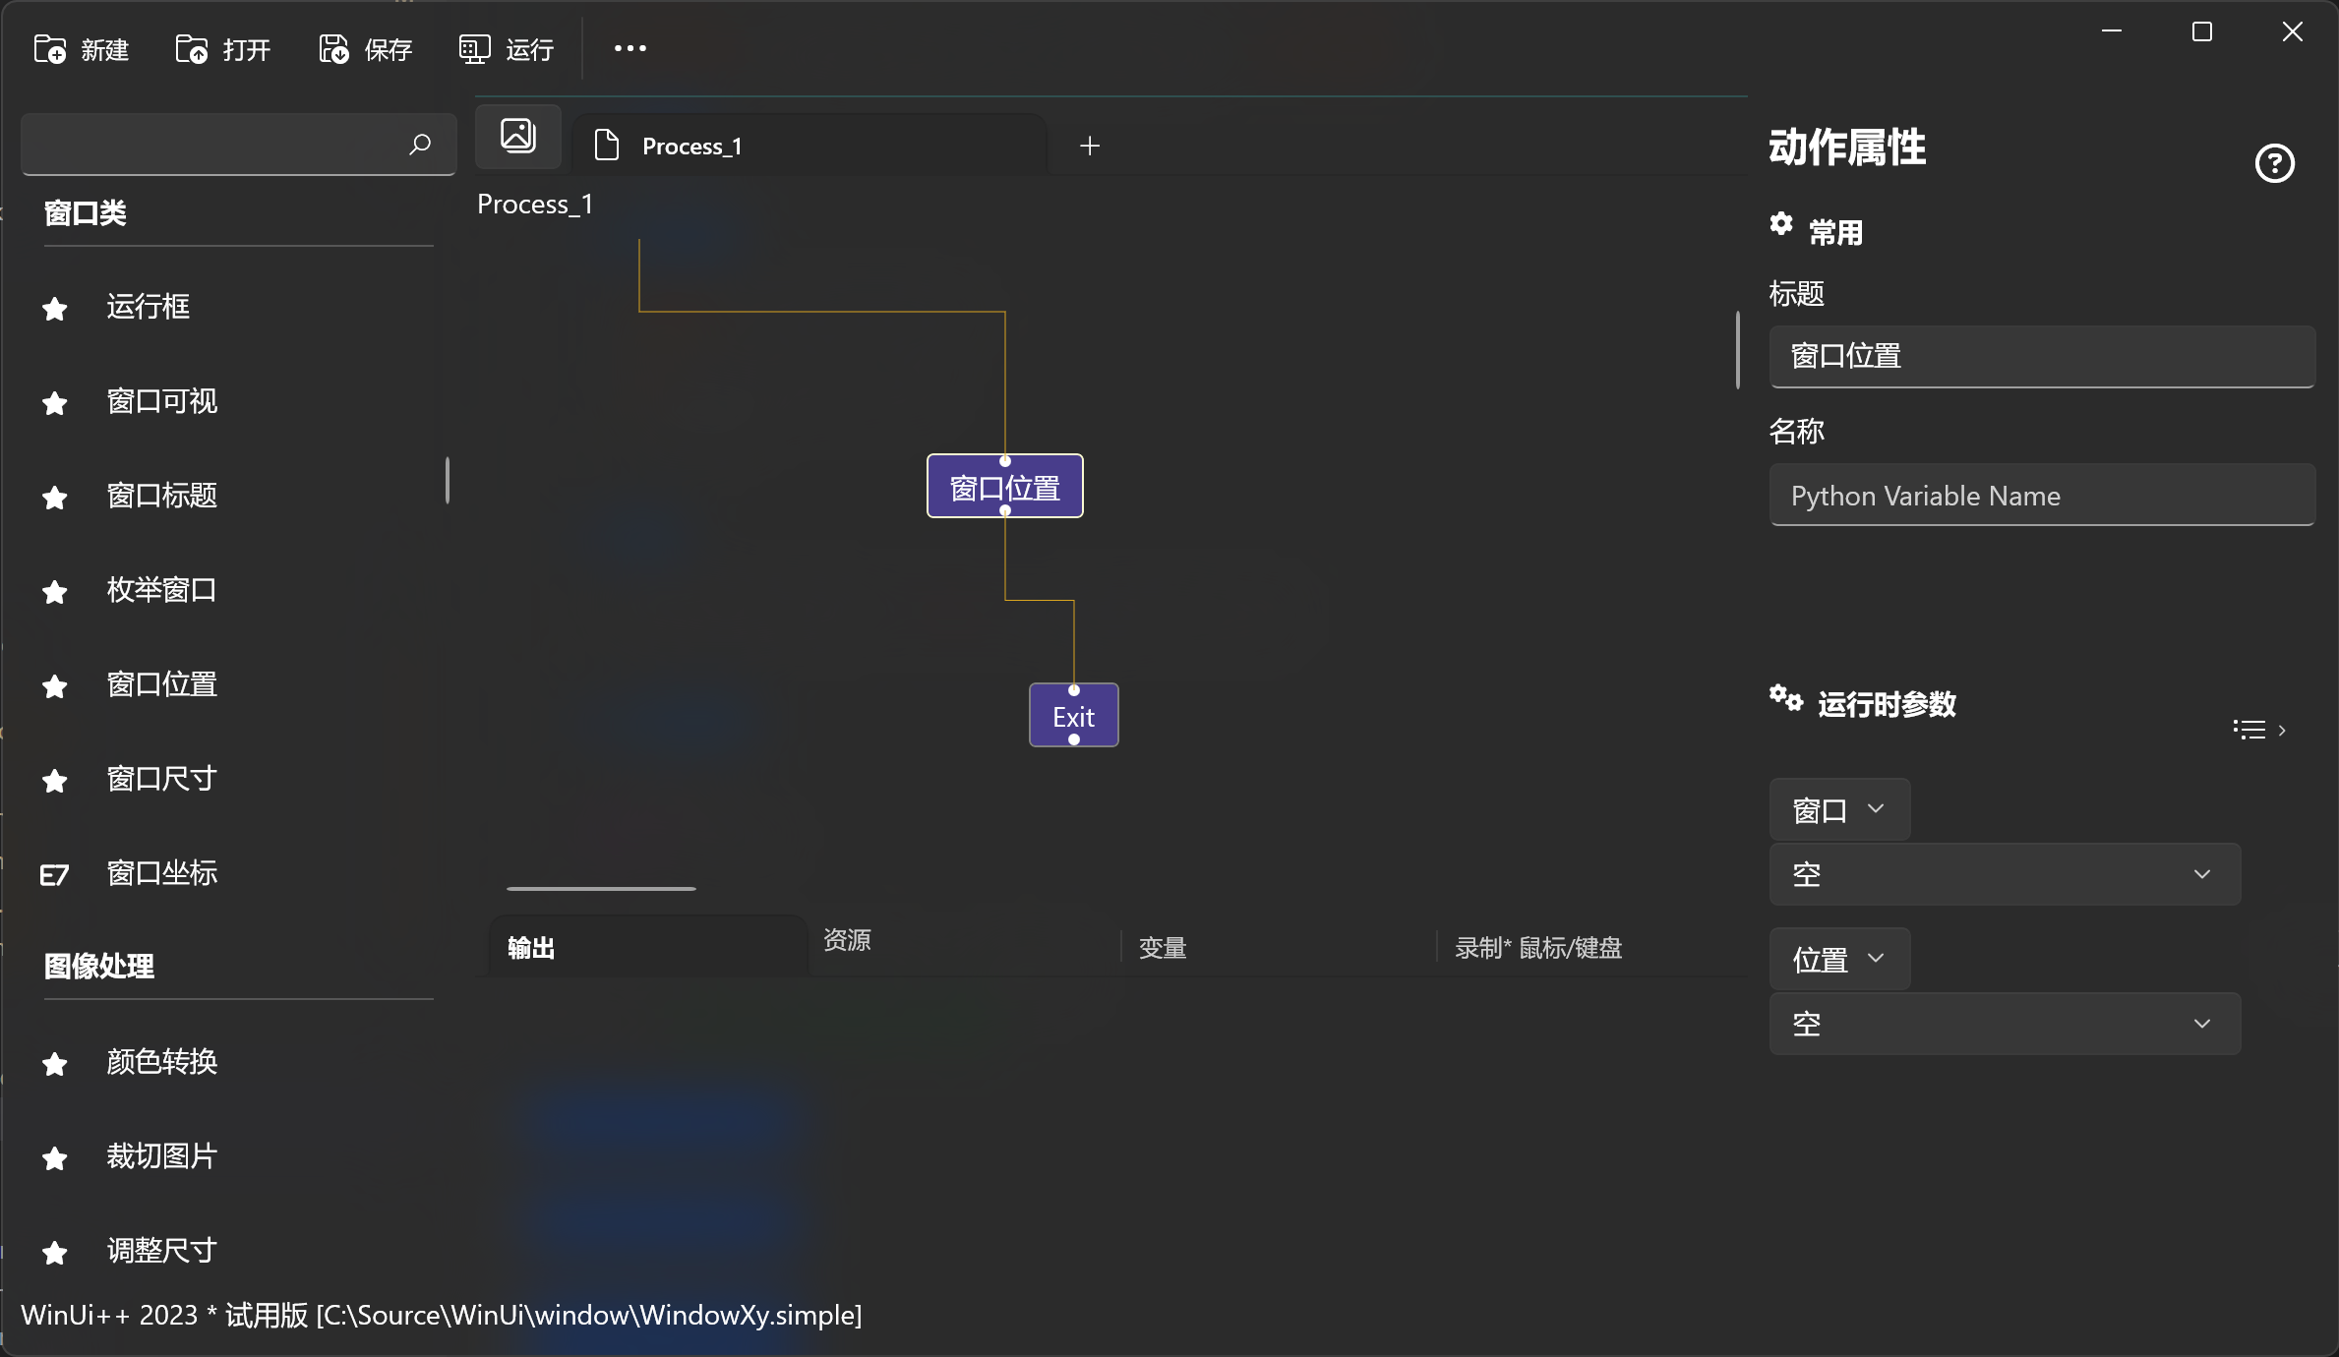
Task: Expand the 窗口 type dropdown
Action: tap(1838, 809)
